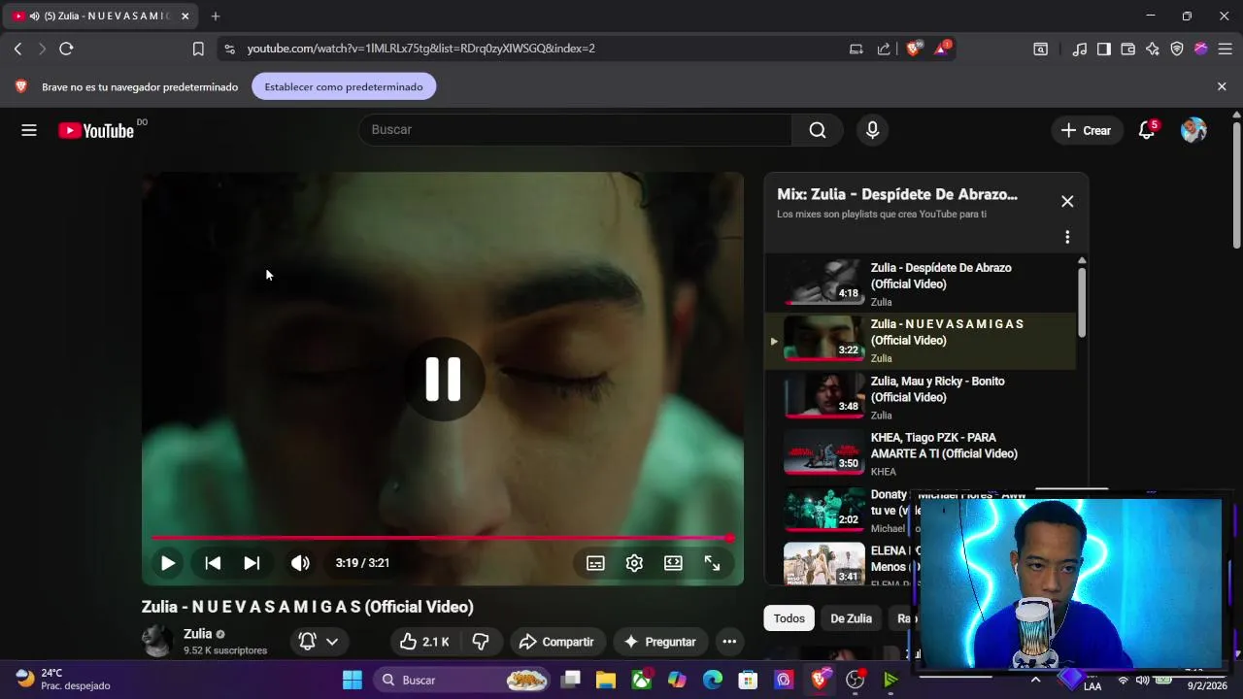The image size is (1243, 699).
Task: Seek on the red video progress bar
Action: [443, 538]
